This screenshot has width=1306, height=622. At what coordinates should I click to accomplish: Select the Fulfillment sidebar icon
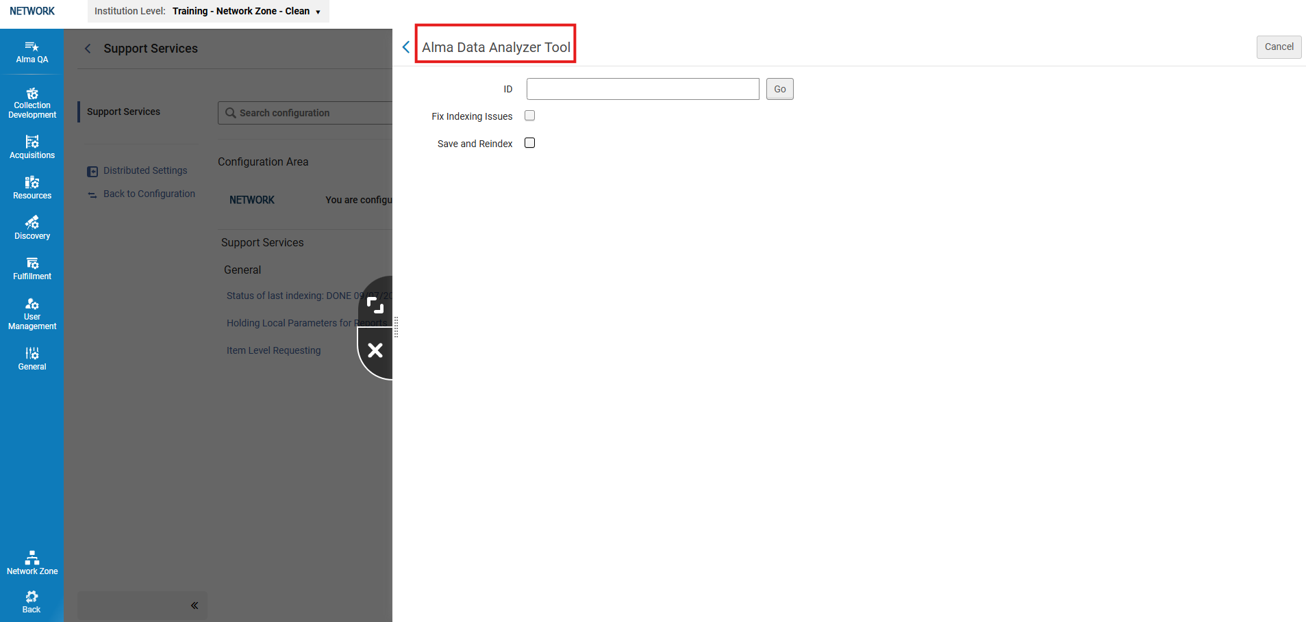(x=32, y=267)
